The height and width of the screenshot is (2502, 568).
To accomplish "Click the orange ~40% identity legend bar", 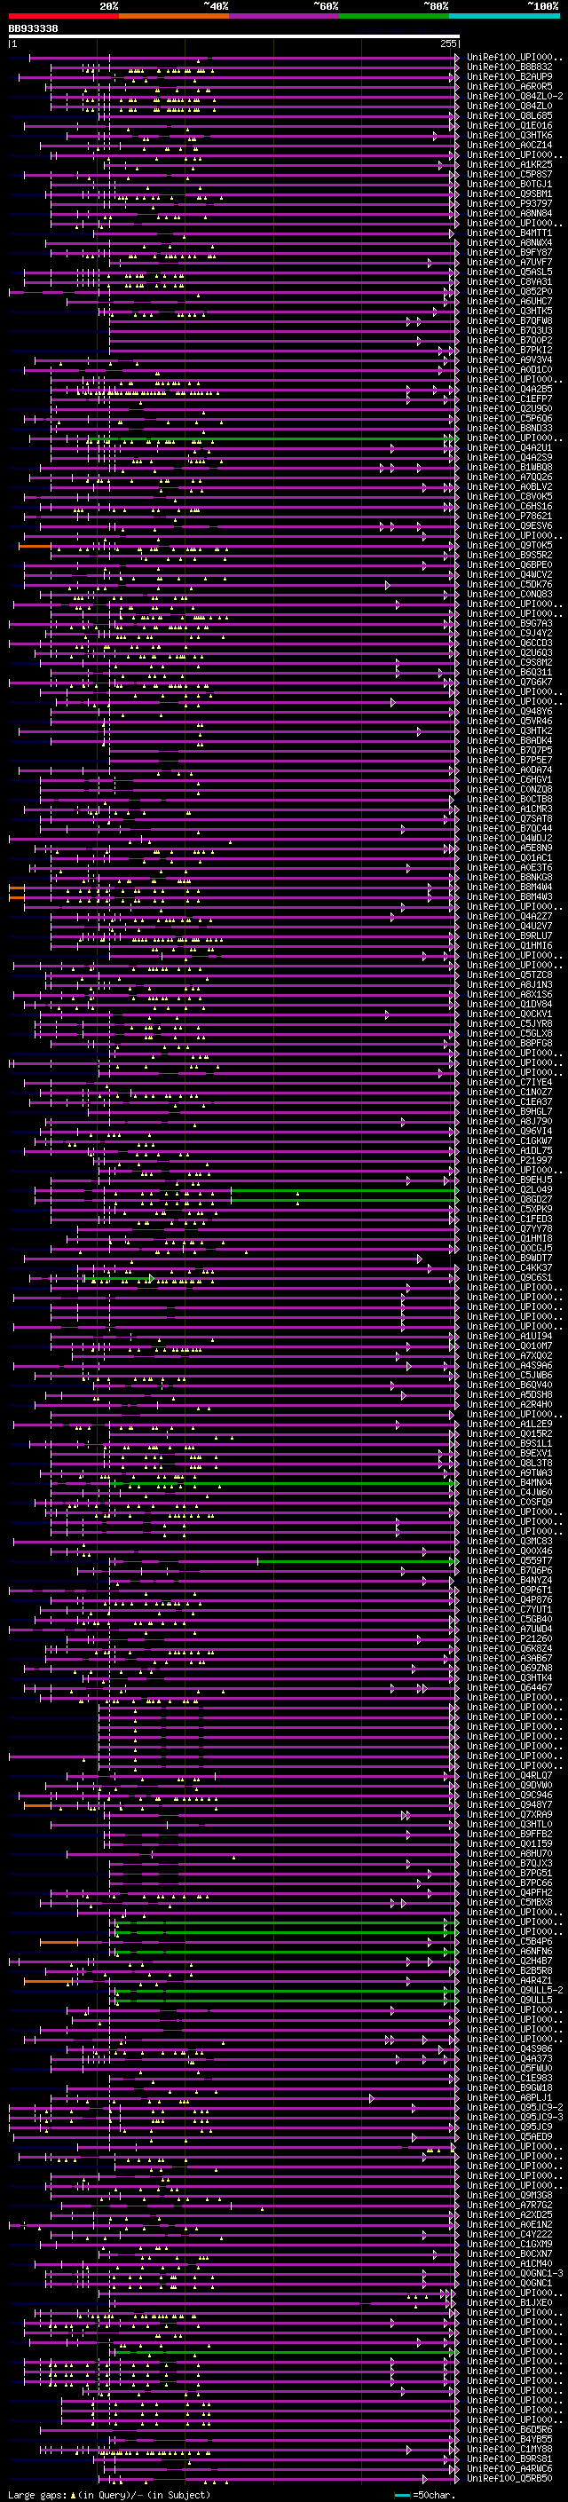I will click(x=174, y=16).
